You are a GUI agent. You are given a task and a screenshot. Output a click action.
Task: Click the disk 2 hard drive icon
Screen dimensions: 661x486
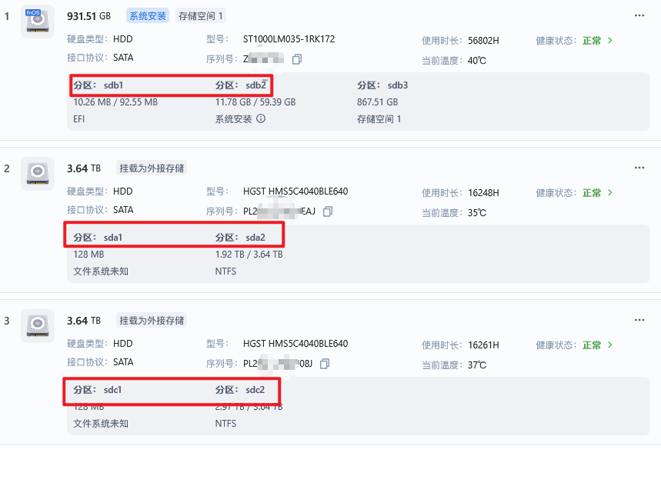click(38, 174)
